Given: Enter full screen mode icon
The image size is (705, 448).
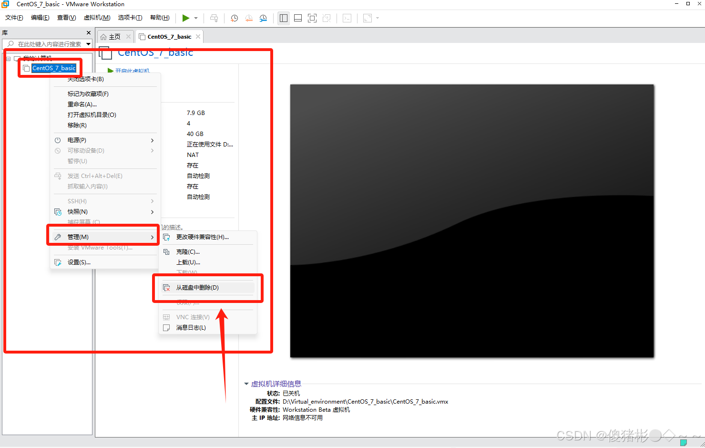Looking at the screenshot, I should click(x=312, y=18).
